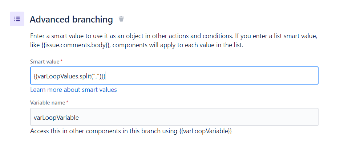Delete the Advanced branching component with the trash icon
The width and height of the screenshot is (340, 143).
click(x=121, y=19)
